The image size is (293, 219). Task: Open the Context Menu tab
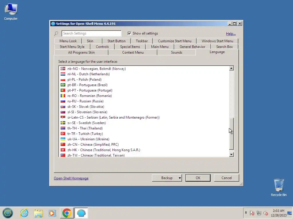coord(133,52)
